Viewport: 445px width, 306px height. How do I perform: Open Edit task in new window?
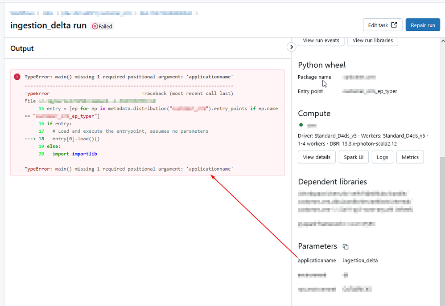click(383, 25)
